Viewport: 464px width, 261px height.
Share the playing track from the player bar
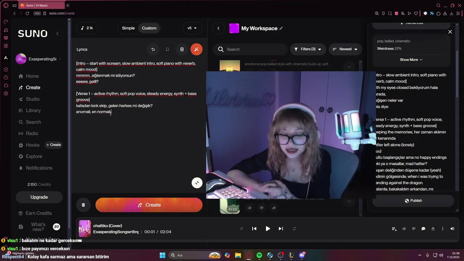point(433,229)
